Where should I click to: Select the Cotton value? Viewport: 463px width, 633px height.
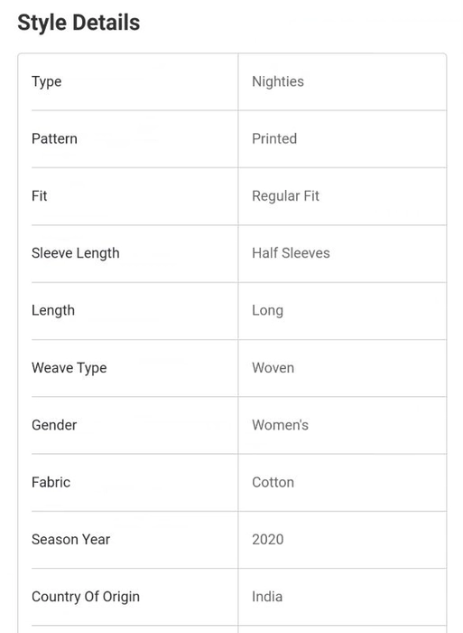273,482
